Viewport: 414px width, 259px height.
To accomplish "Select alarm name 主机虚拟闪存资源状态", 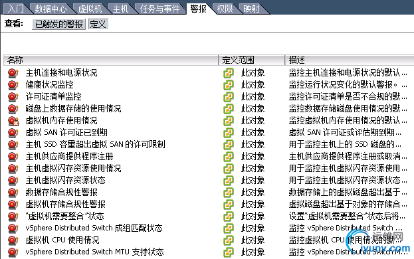I will pyautogui.click(x=66, y=180).
